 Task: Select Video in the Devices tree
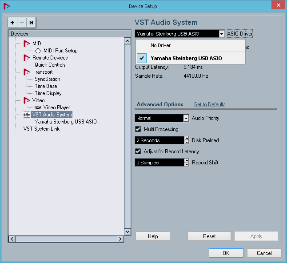click(x=39, y=100)
